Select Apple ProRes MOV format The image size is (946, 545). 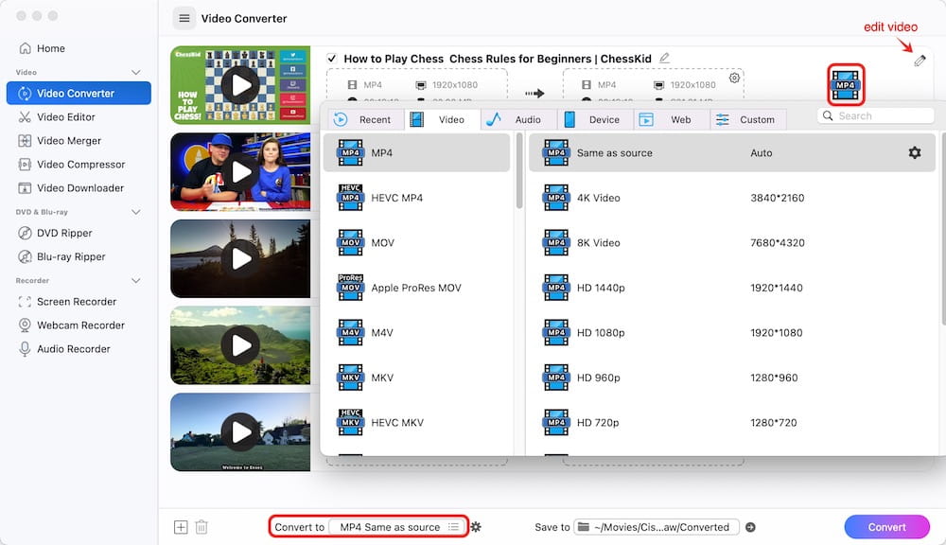[x=416, y=288]
